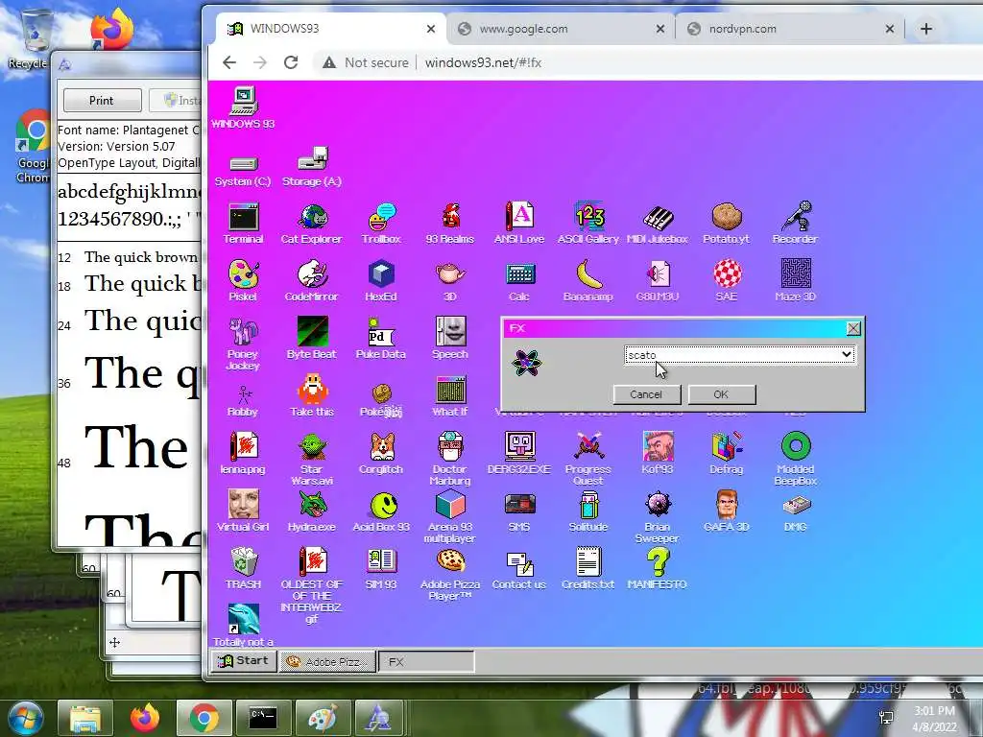
Task: Open the Terminal desktop icon
Action: tap(243, 223)
